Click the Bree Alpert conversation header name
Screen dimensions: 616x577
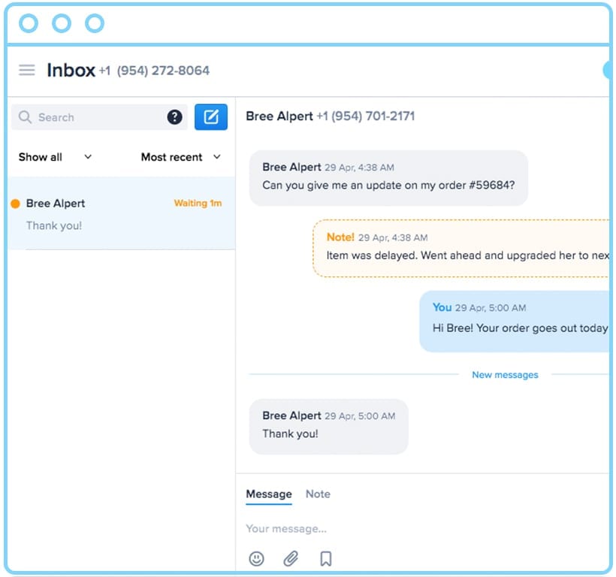click(x=279, y=116)
